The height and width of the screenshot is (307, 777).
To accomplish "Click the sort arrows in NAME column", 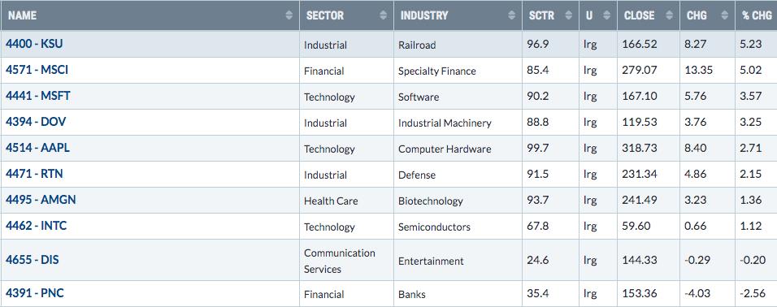I will point(289,16).
